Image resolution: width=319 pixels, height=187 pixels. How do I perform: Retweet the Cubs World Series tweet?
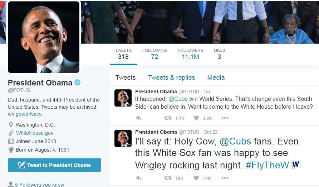(x=168, y=118)
